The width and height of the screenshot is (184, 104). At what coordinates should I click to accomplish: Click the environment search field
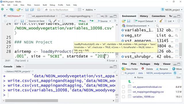tap(168, 26)
